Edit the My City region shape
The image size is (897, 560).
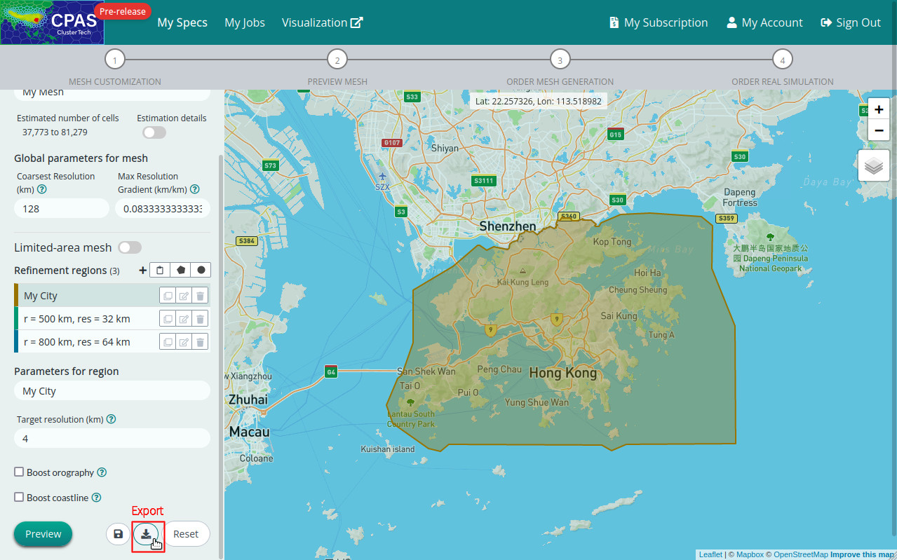[x=184, y=296]
